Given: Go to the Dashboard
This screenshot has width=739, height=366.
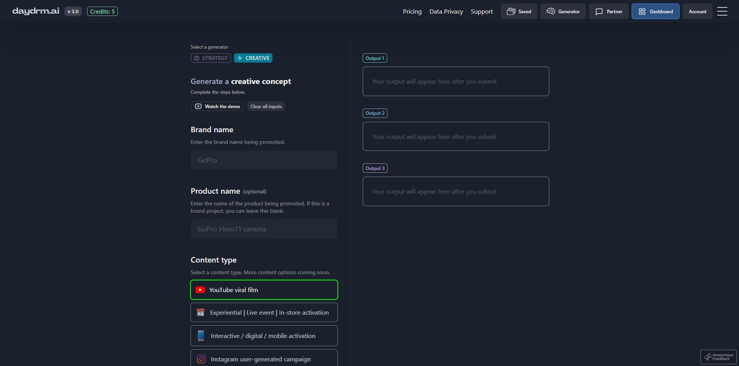Looking at the screenshot, I should [x=655, y=11].
